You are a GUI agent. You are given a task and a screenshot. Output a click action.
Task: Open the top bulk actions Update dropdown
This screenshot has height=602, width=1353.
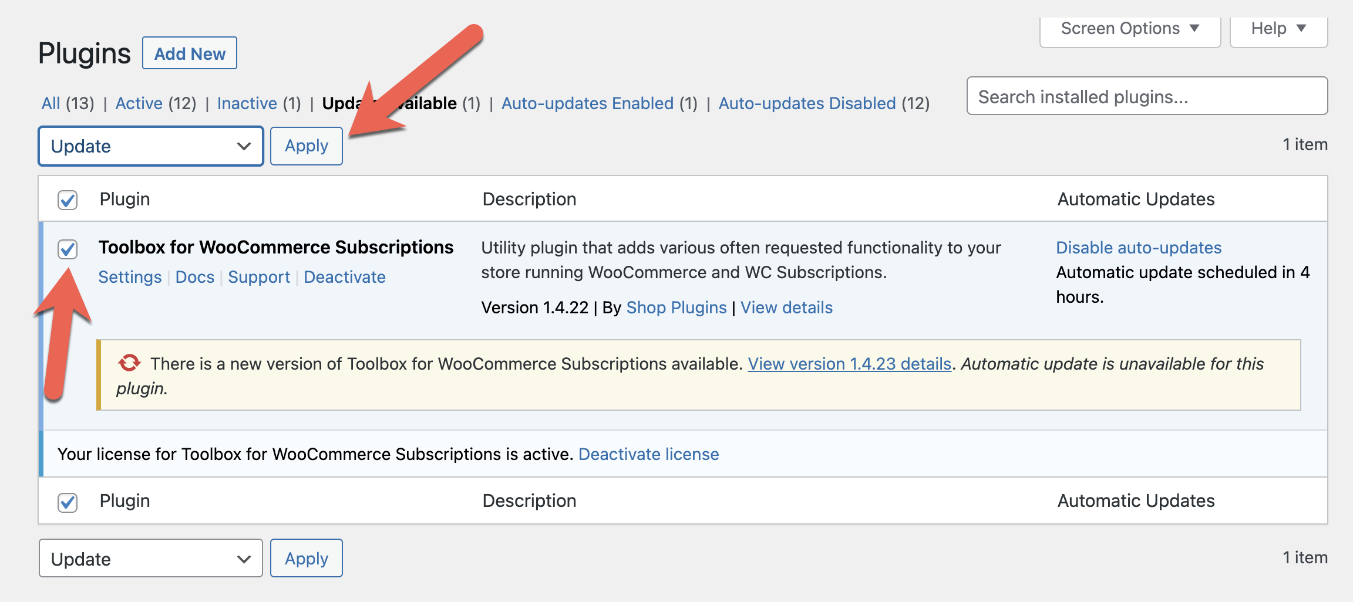pyautogui.click(x=150, y=146)
